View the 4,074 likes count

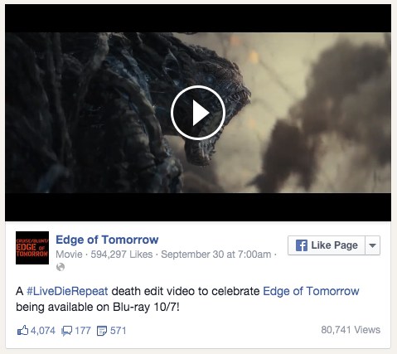tap(43, 331)
